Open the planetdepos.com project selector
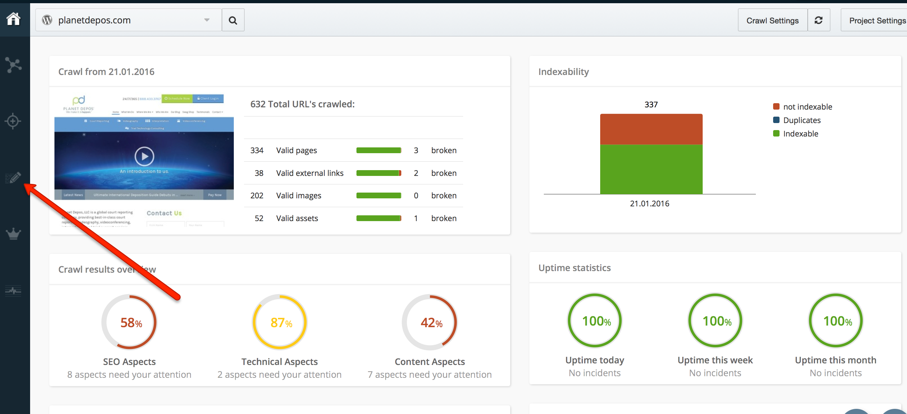Viewport: 907px width, 414px height. (128, 20)
